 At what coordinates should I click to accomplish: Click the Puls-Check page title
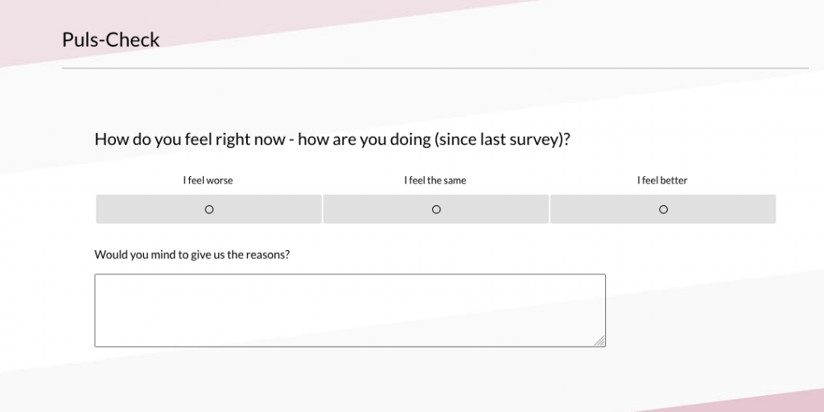click(x=111, y=40)
